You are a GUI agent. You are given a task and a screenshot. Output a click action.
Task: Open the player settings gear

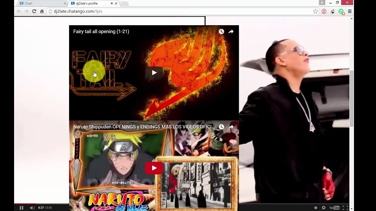tap(323, 208)
